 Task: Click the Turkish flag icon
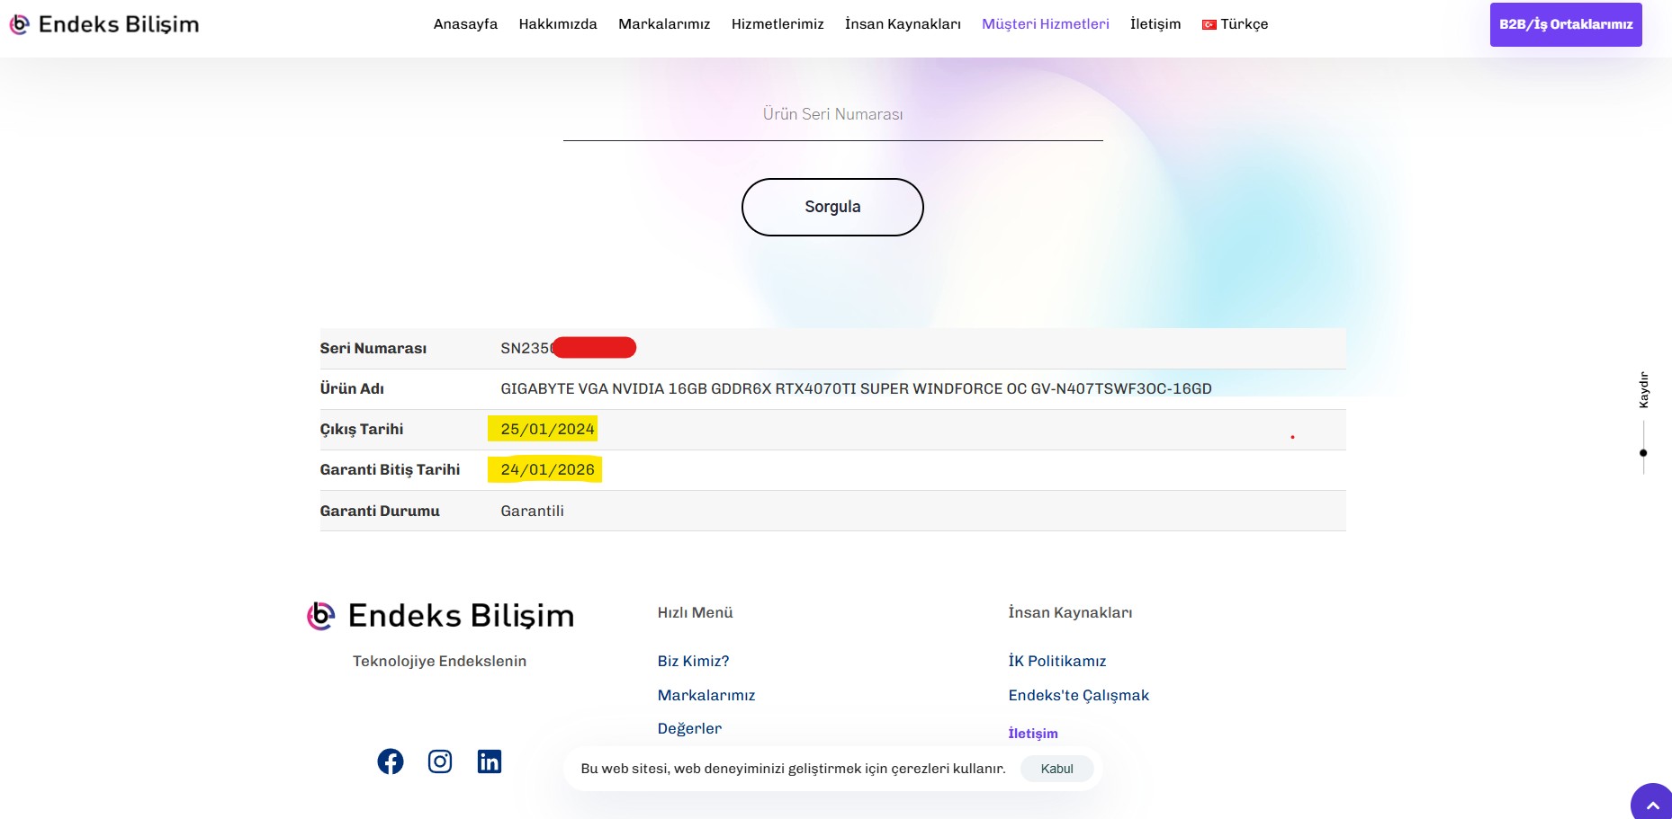(1209, 25)
